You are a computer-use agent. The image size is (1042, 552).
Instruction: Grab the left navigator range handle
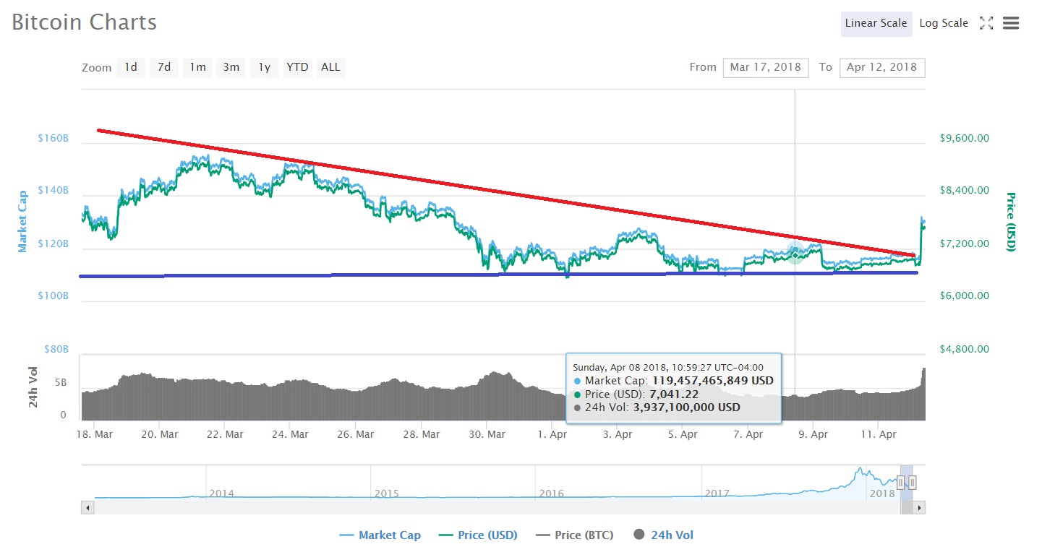tap(901, 483)
